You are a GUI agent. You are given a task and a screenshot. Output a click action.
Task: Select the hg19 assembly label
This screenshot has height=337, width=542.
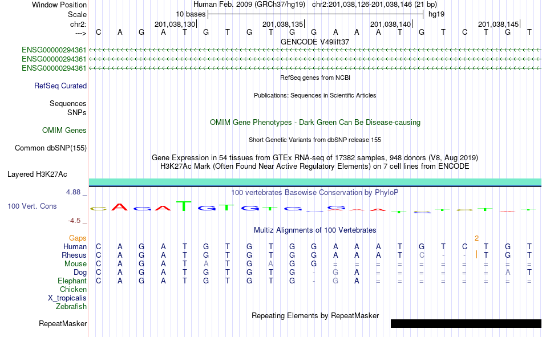click(x=436, y=14)
